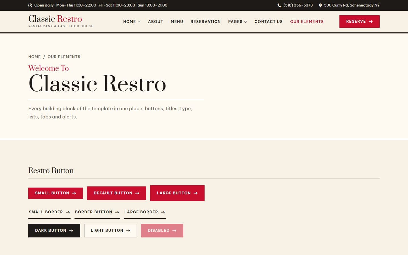The width and height of the screenshot is (408, 255).
Task: Expand the Pages menu chevron
Action: (246, 22)
